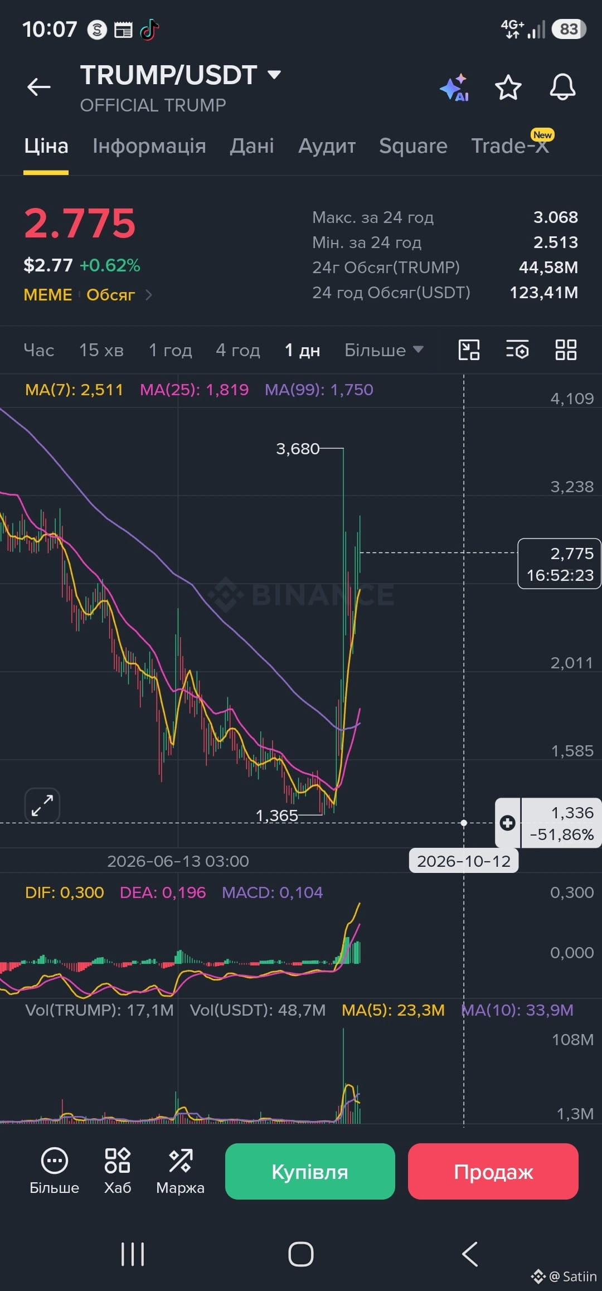Add TRUMP/USDT to favorites with the star
The image size is (602, 1291).
point(508,88)
